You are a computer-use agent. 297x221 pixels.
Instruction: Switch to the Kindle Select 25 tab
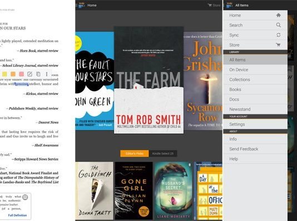[163, 153]
